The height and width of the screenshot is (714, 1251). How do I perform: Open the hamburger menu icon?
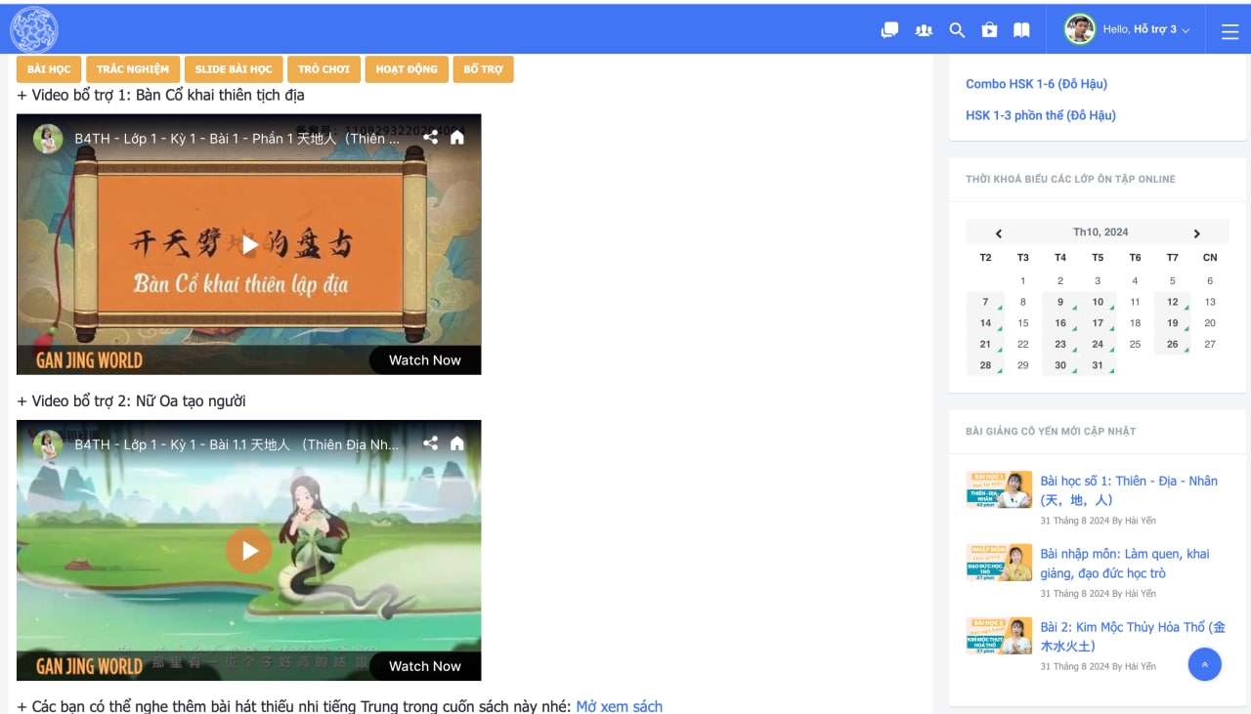(1229, 31)
